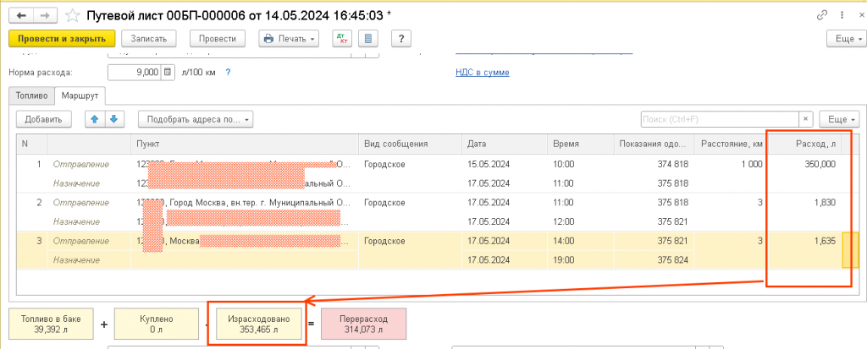
Task: Focus the Поиск (Ctrl+F) search field
Action: [720, 118]
